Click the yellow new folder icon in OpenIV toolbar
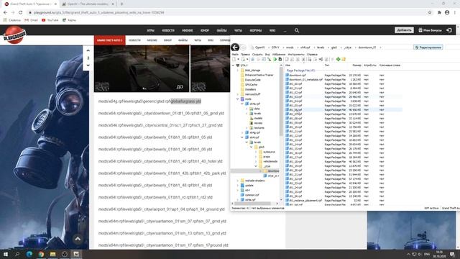Screen dimensions: 460x259 tap(344, 59)
